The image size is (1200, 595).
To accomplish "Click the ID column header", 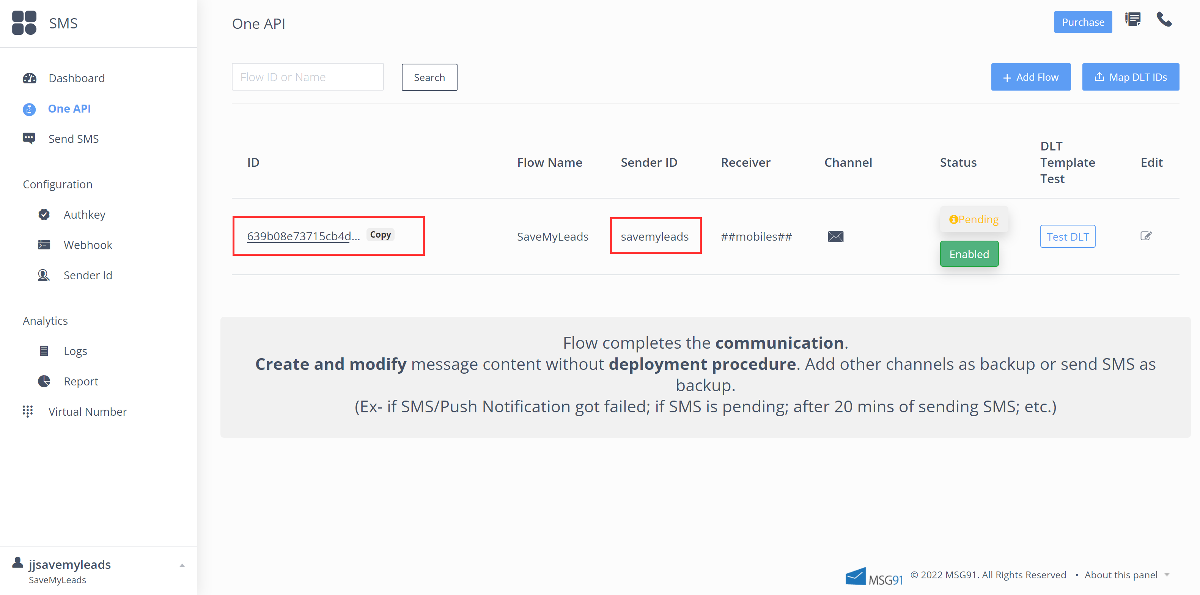I will coord(253,162).
